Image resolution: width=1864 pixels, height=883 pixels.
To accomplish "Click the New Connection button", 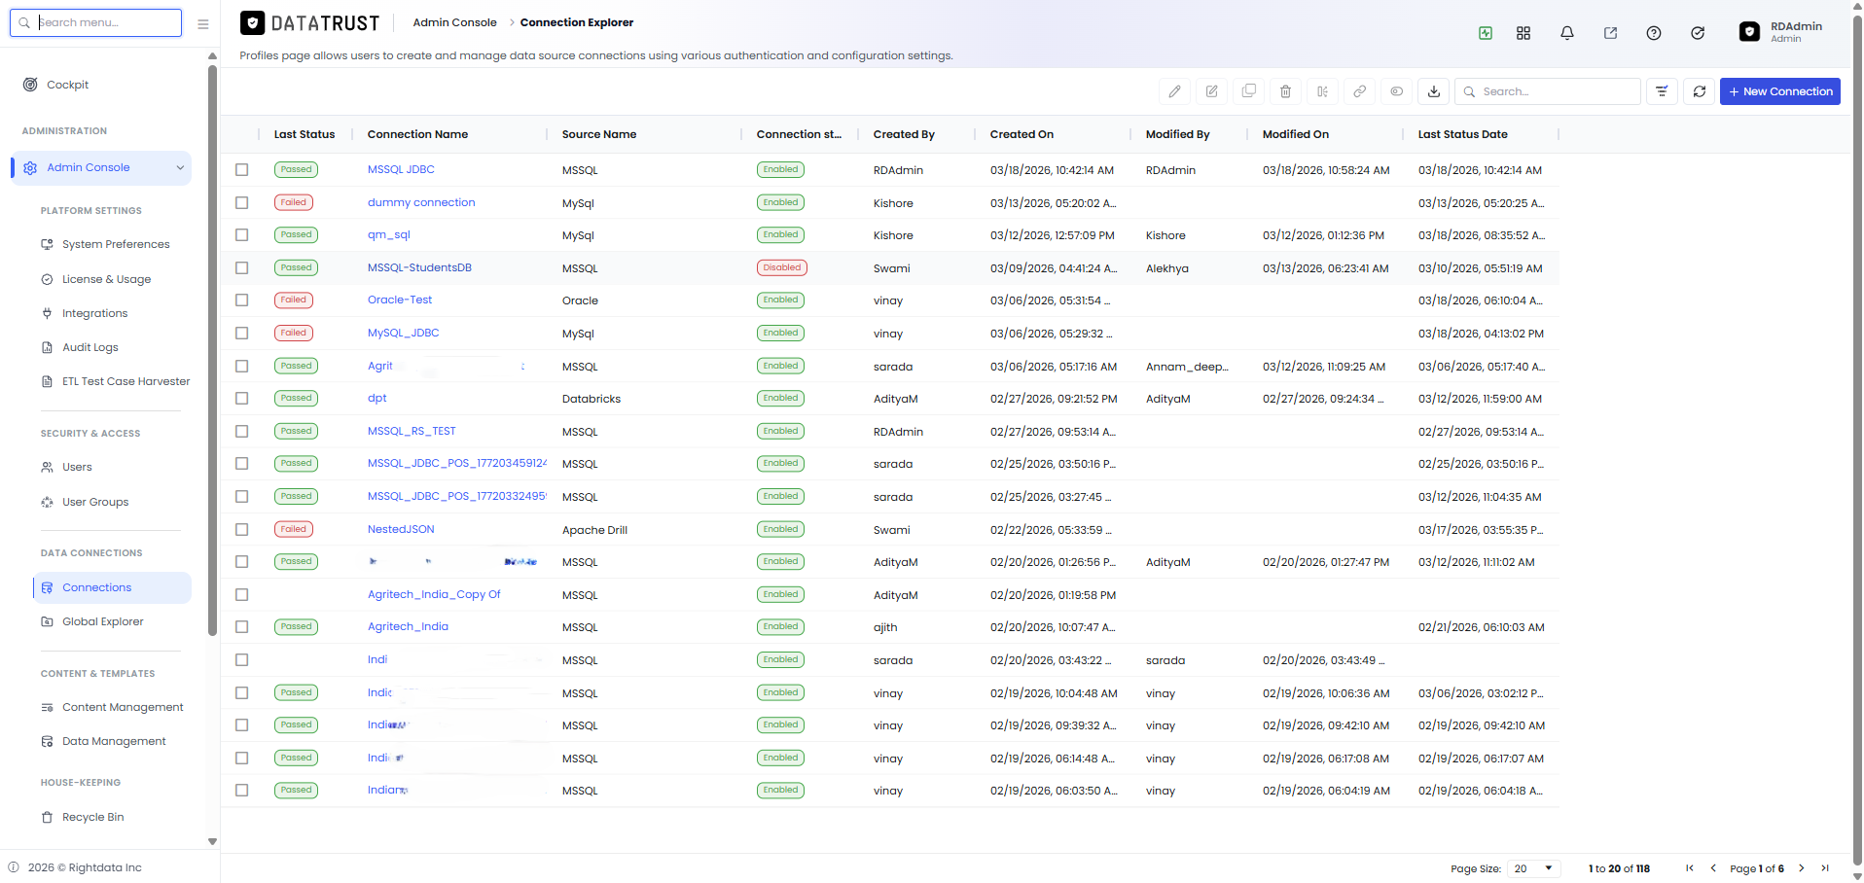I will (x=1779, y=91).
